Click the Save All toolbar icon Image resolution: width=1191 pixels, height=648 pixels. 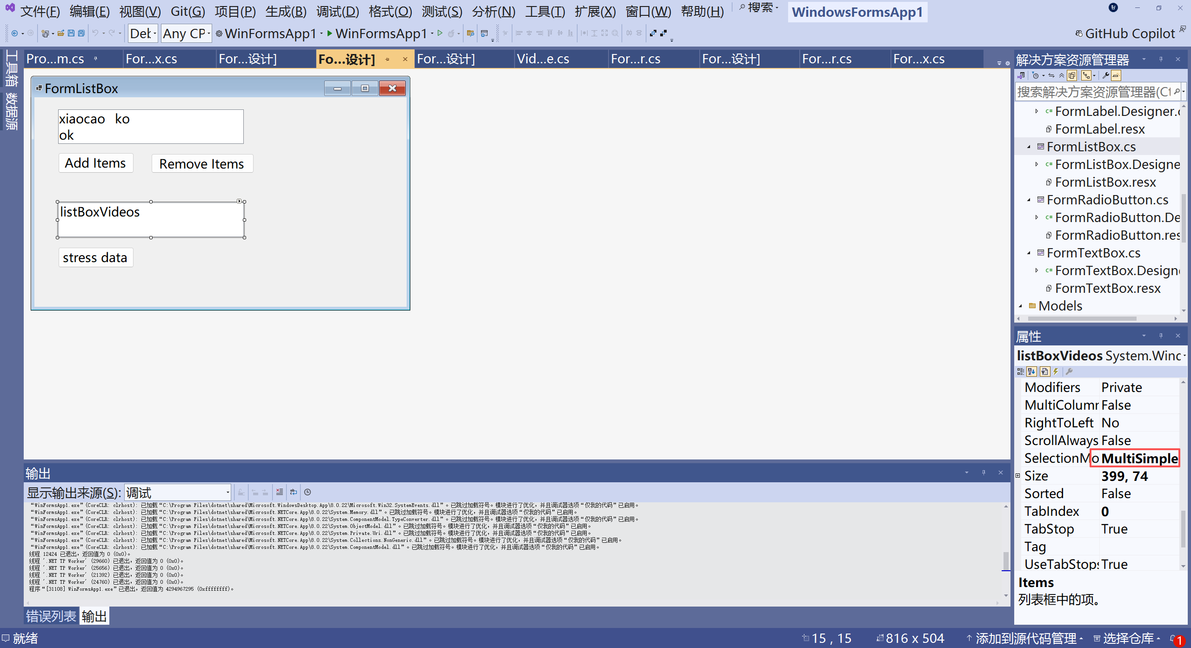[x=81, y=34]
